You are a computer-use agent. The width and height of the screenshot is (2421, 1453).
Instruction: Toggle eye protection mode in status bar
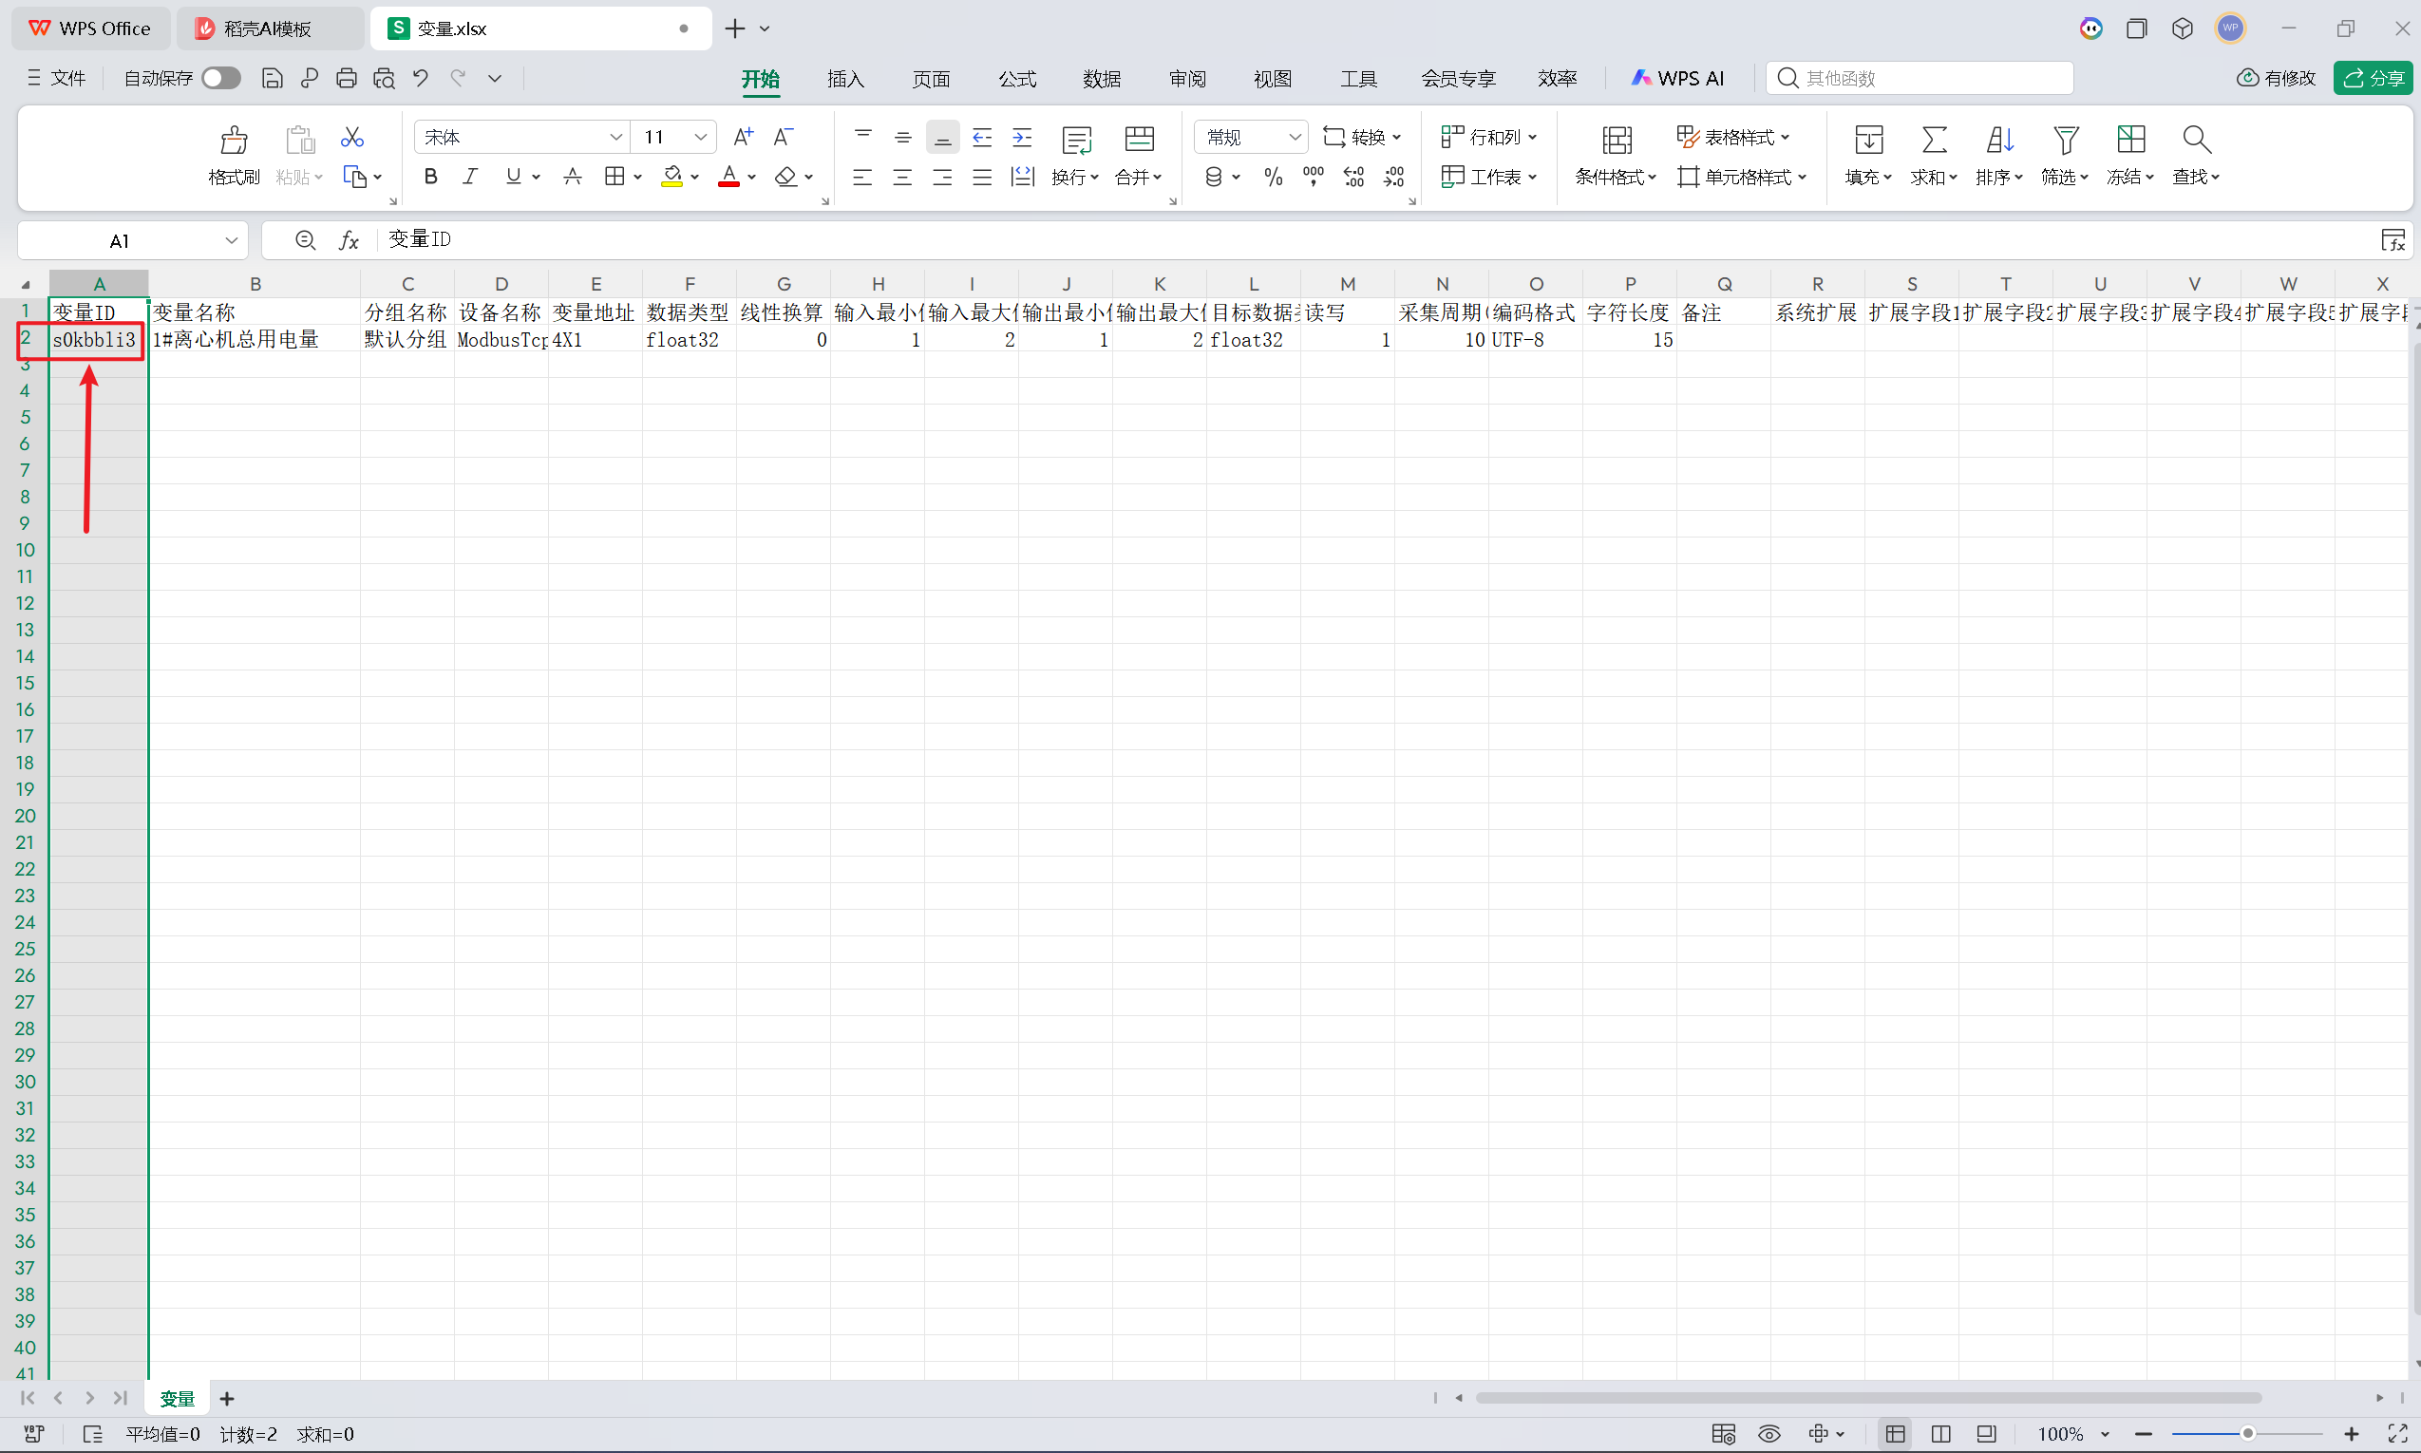tap(1769, 1434)
